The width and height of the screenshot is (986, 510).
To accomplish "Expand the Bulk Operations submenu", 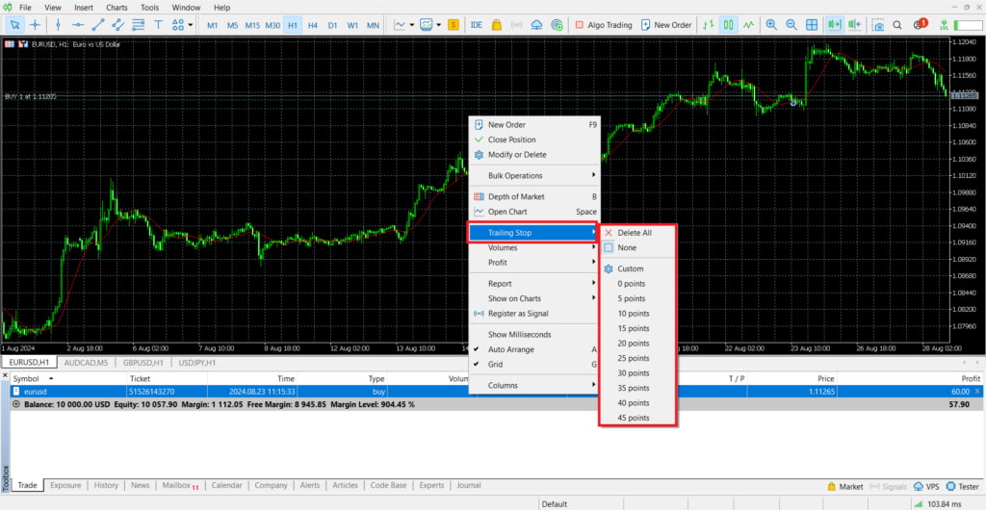I will tap(534, 175).
